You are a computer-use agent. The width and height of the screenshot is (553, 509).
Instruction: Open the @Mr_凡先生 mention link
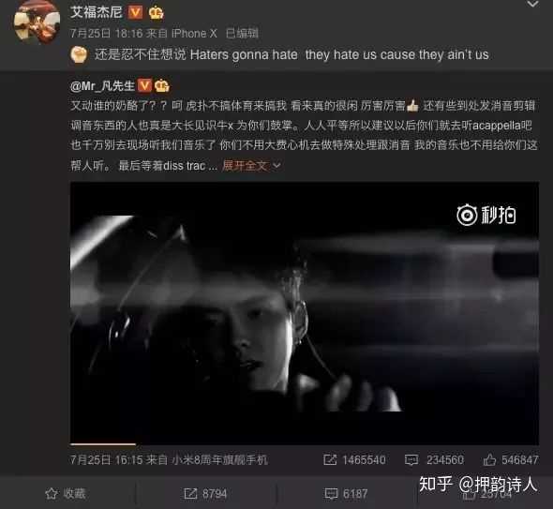point(102,85)
